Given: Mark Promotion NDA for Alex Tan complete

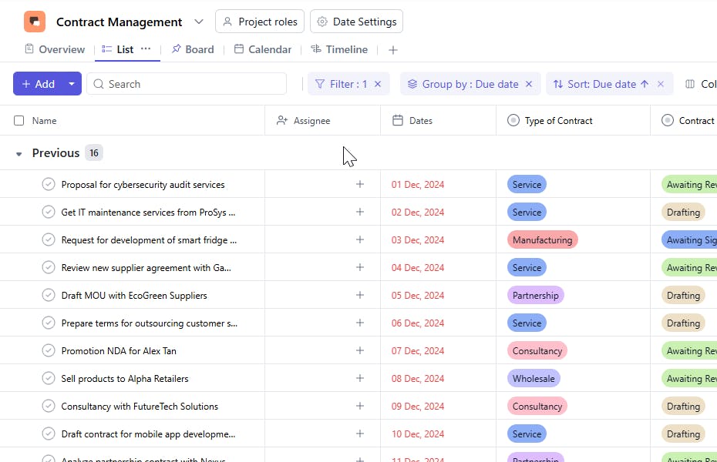Looking at the screenshot, I should click(49, 351).
